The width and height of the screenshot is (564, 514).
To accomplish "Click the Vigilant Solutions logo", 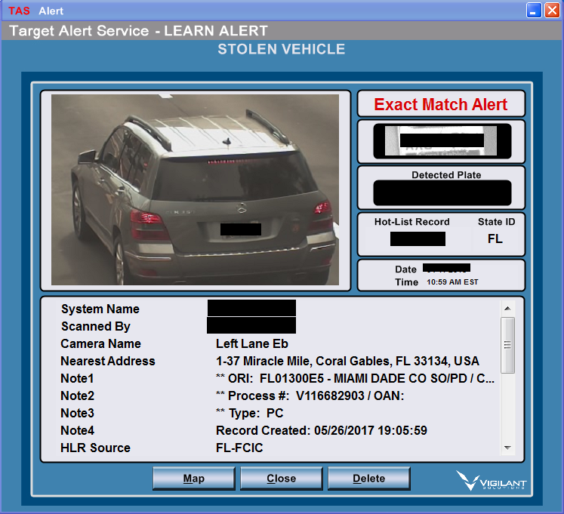I will [x=491, y=481].
